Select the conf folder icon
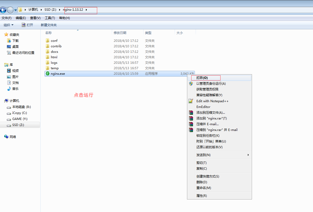313x212 pixels. point(47,41)
